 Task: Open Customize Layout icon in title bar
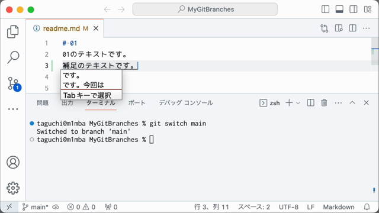368,9
